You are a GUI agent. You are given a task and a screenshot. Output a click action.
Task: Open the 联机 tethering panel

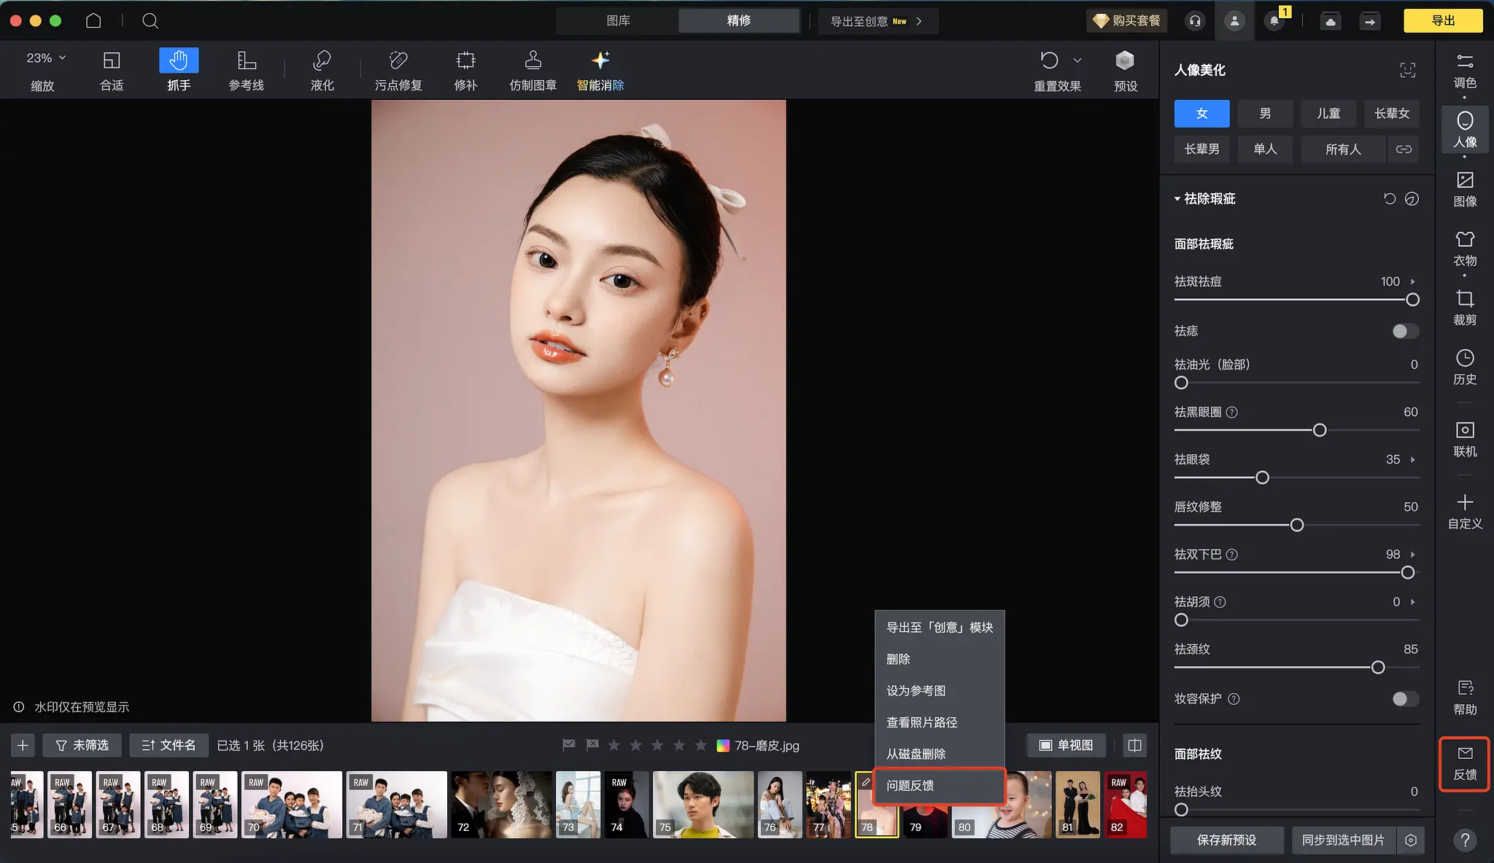tap(1465, 440)
